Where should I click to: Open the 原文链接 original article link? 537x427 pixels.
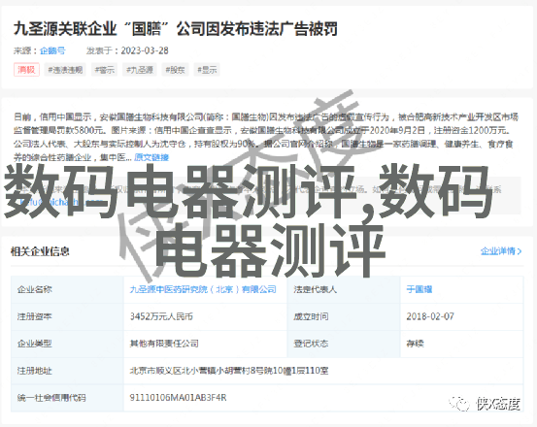pos(151,157)
